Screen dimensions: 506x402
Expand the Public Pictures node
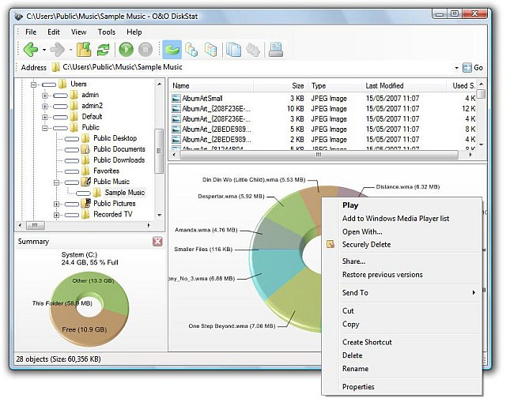(56, 204)
